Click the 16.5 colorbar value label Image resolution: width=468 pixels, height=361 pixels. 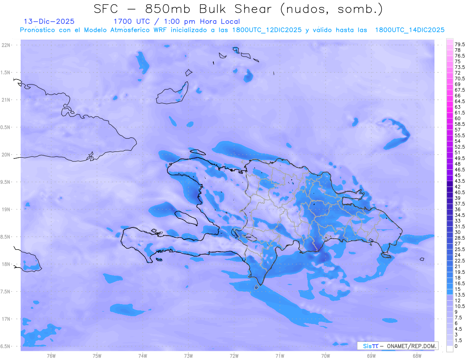point(460,283)
